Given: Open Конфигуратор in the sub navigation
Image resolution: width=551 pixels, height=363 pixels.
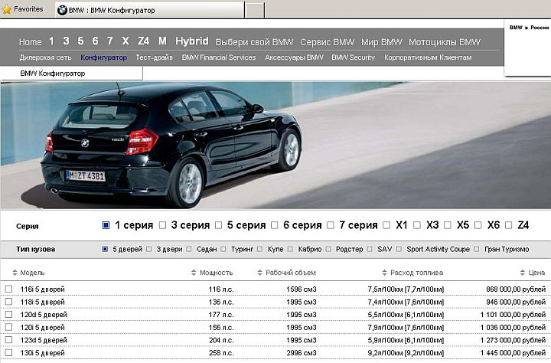Looking at the screenshot, I should 103,57.
